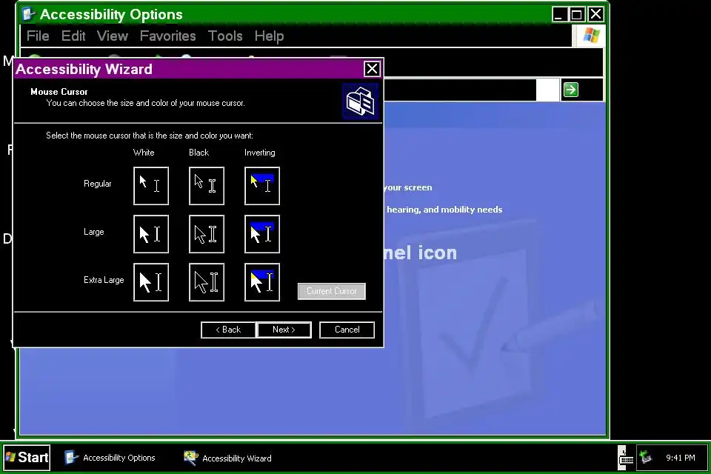Click the 'hearing, and mobility needs' link
The image size is (711, 474).
click(x=444, y=210)
